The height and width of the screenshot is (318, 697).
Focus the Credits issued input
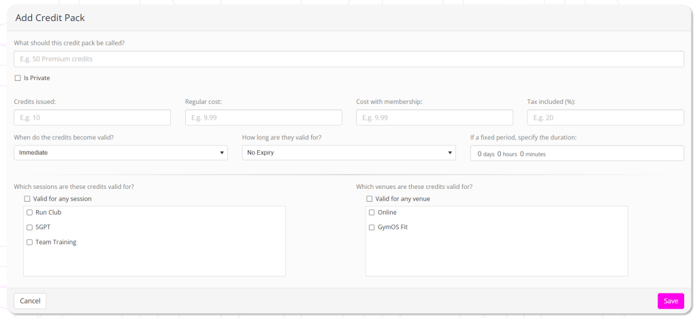pyautogui.click(x=92, y=118)
